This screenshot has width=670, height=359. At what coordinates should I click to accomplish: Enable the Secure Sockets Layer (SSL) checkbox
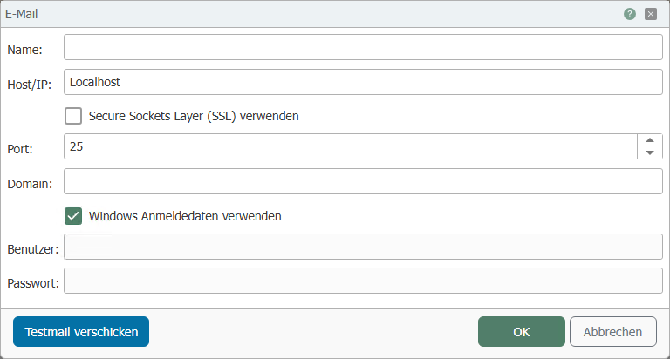click(x=73, y=116)
